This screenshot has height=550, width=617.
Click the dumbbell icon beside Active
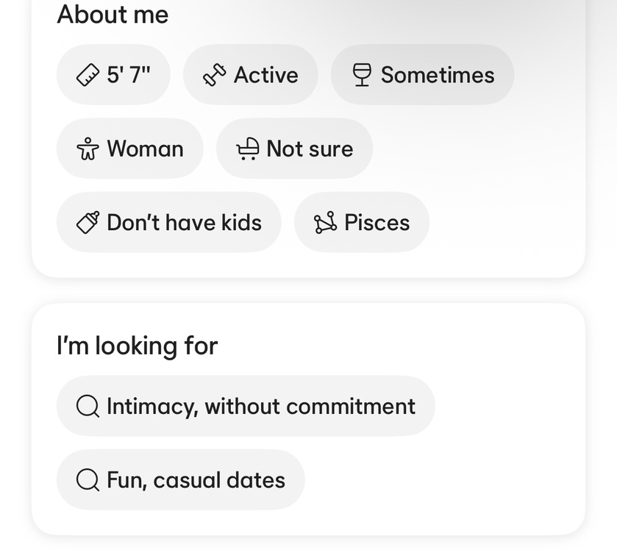214,75
